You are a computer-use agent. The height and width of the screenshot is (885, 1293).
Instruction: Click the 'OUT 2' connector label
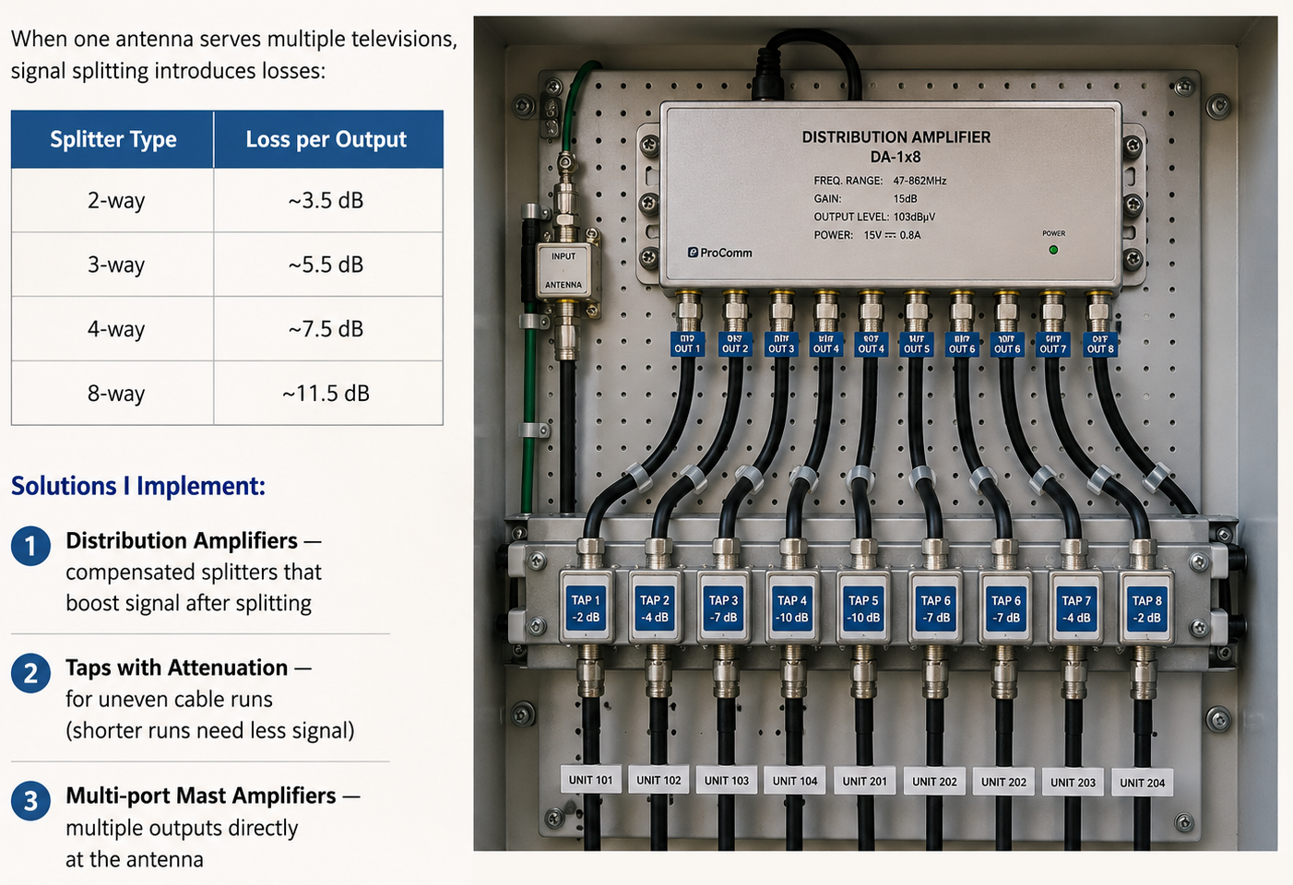(735, 344)
